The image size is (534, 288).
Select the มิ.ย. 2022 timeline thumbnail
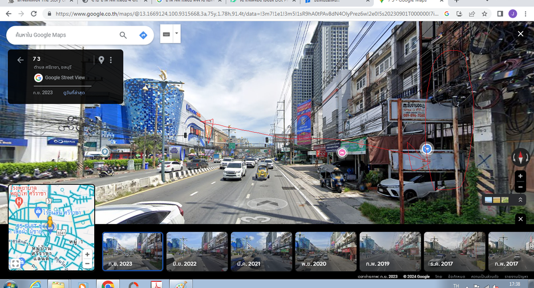197,252
